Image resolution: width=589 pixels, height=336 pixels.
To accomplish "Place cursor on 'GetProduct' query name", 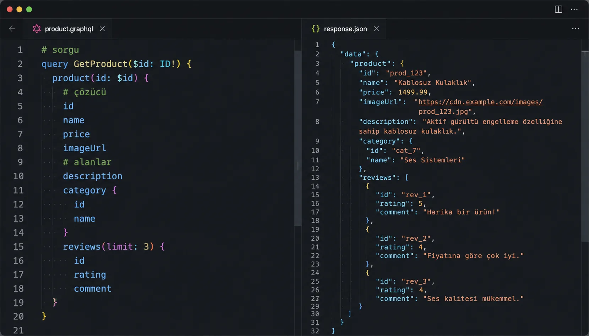I will 100,64.
